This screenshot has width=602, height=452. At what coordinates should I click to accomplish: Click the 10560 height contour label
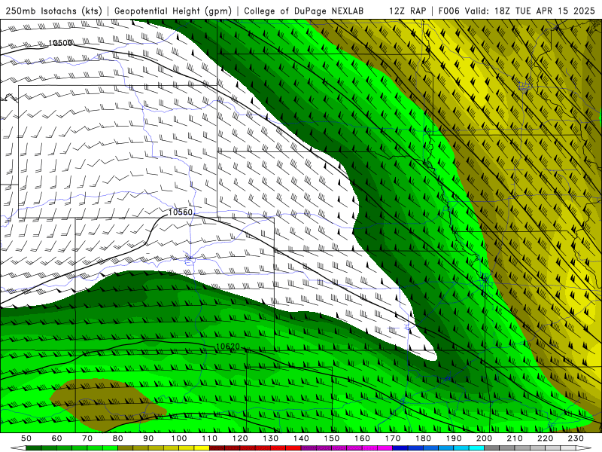(180, 212)
